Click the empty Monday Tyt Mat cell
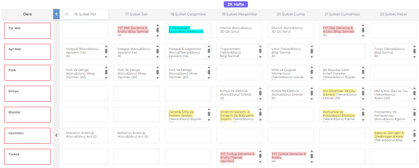Image resolution: width=419 pixels, height=168 pixels. pos(85,30)
